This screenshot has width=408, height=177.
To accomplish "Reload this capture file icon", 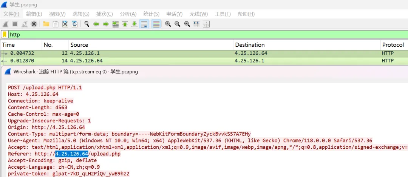I will [74, 24].
